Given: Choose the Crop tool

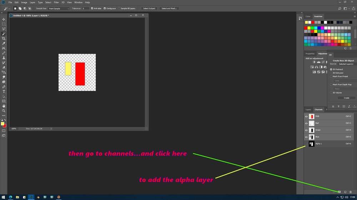Looking at the screenshot, I should (4, 38).
